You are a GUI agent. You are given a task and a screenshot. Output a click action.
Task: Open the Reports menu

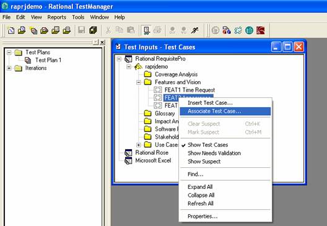(57, 17)
